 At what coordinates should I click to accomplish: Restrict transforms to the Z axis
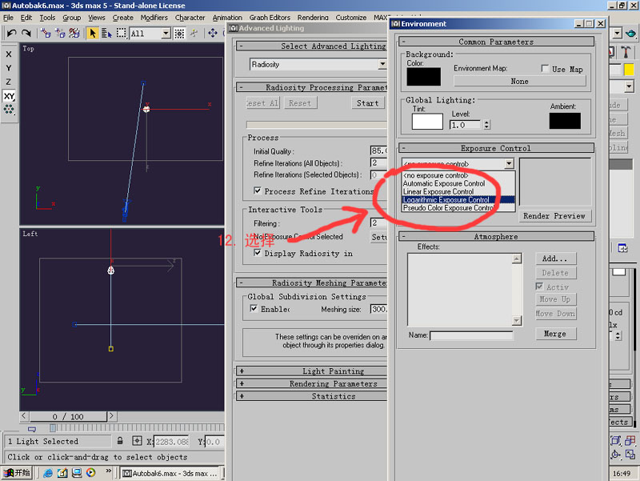coord(9,82)
